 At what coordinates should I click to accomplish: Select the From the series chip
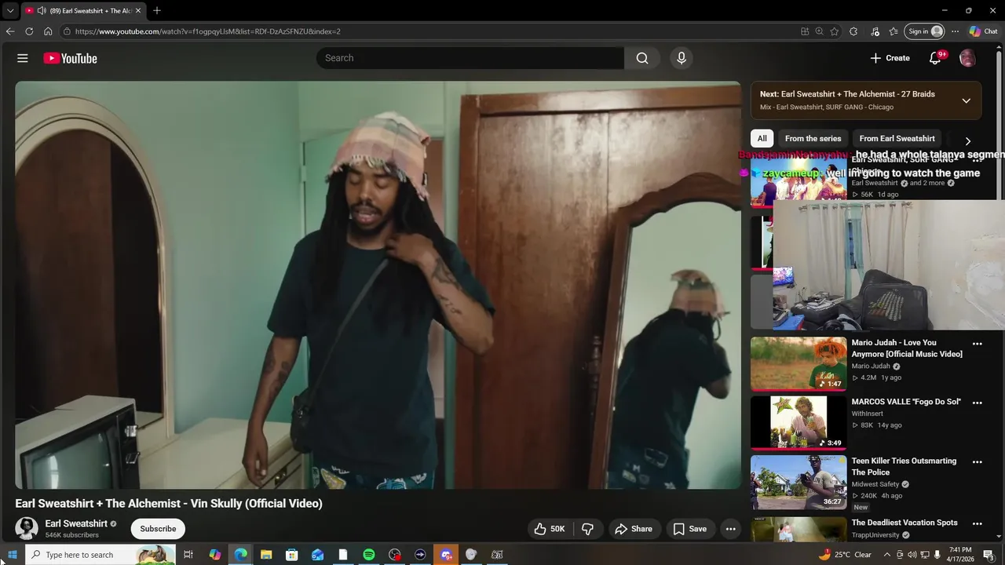[813, 138]
